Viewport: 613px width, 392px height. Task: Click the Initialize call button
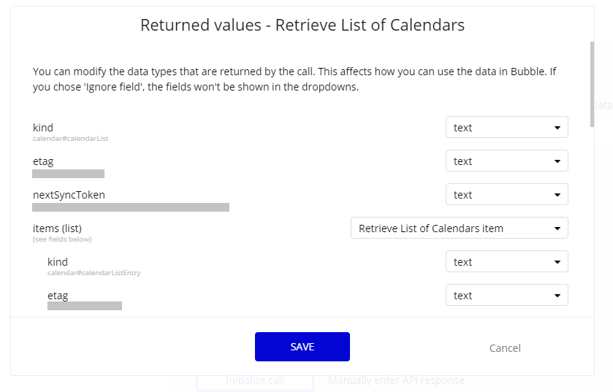(254, 380)
